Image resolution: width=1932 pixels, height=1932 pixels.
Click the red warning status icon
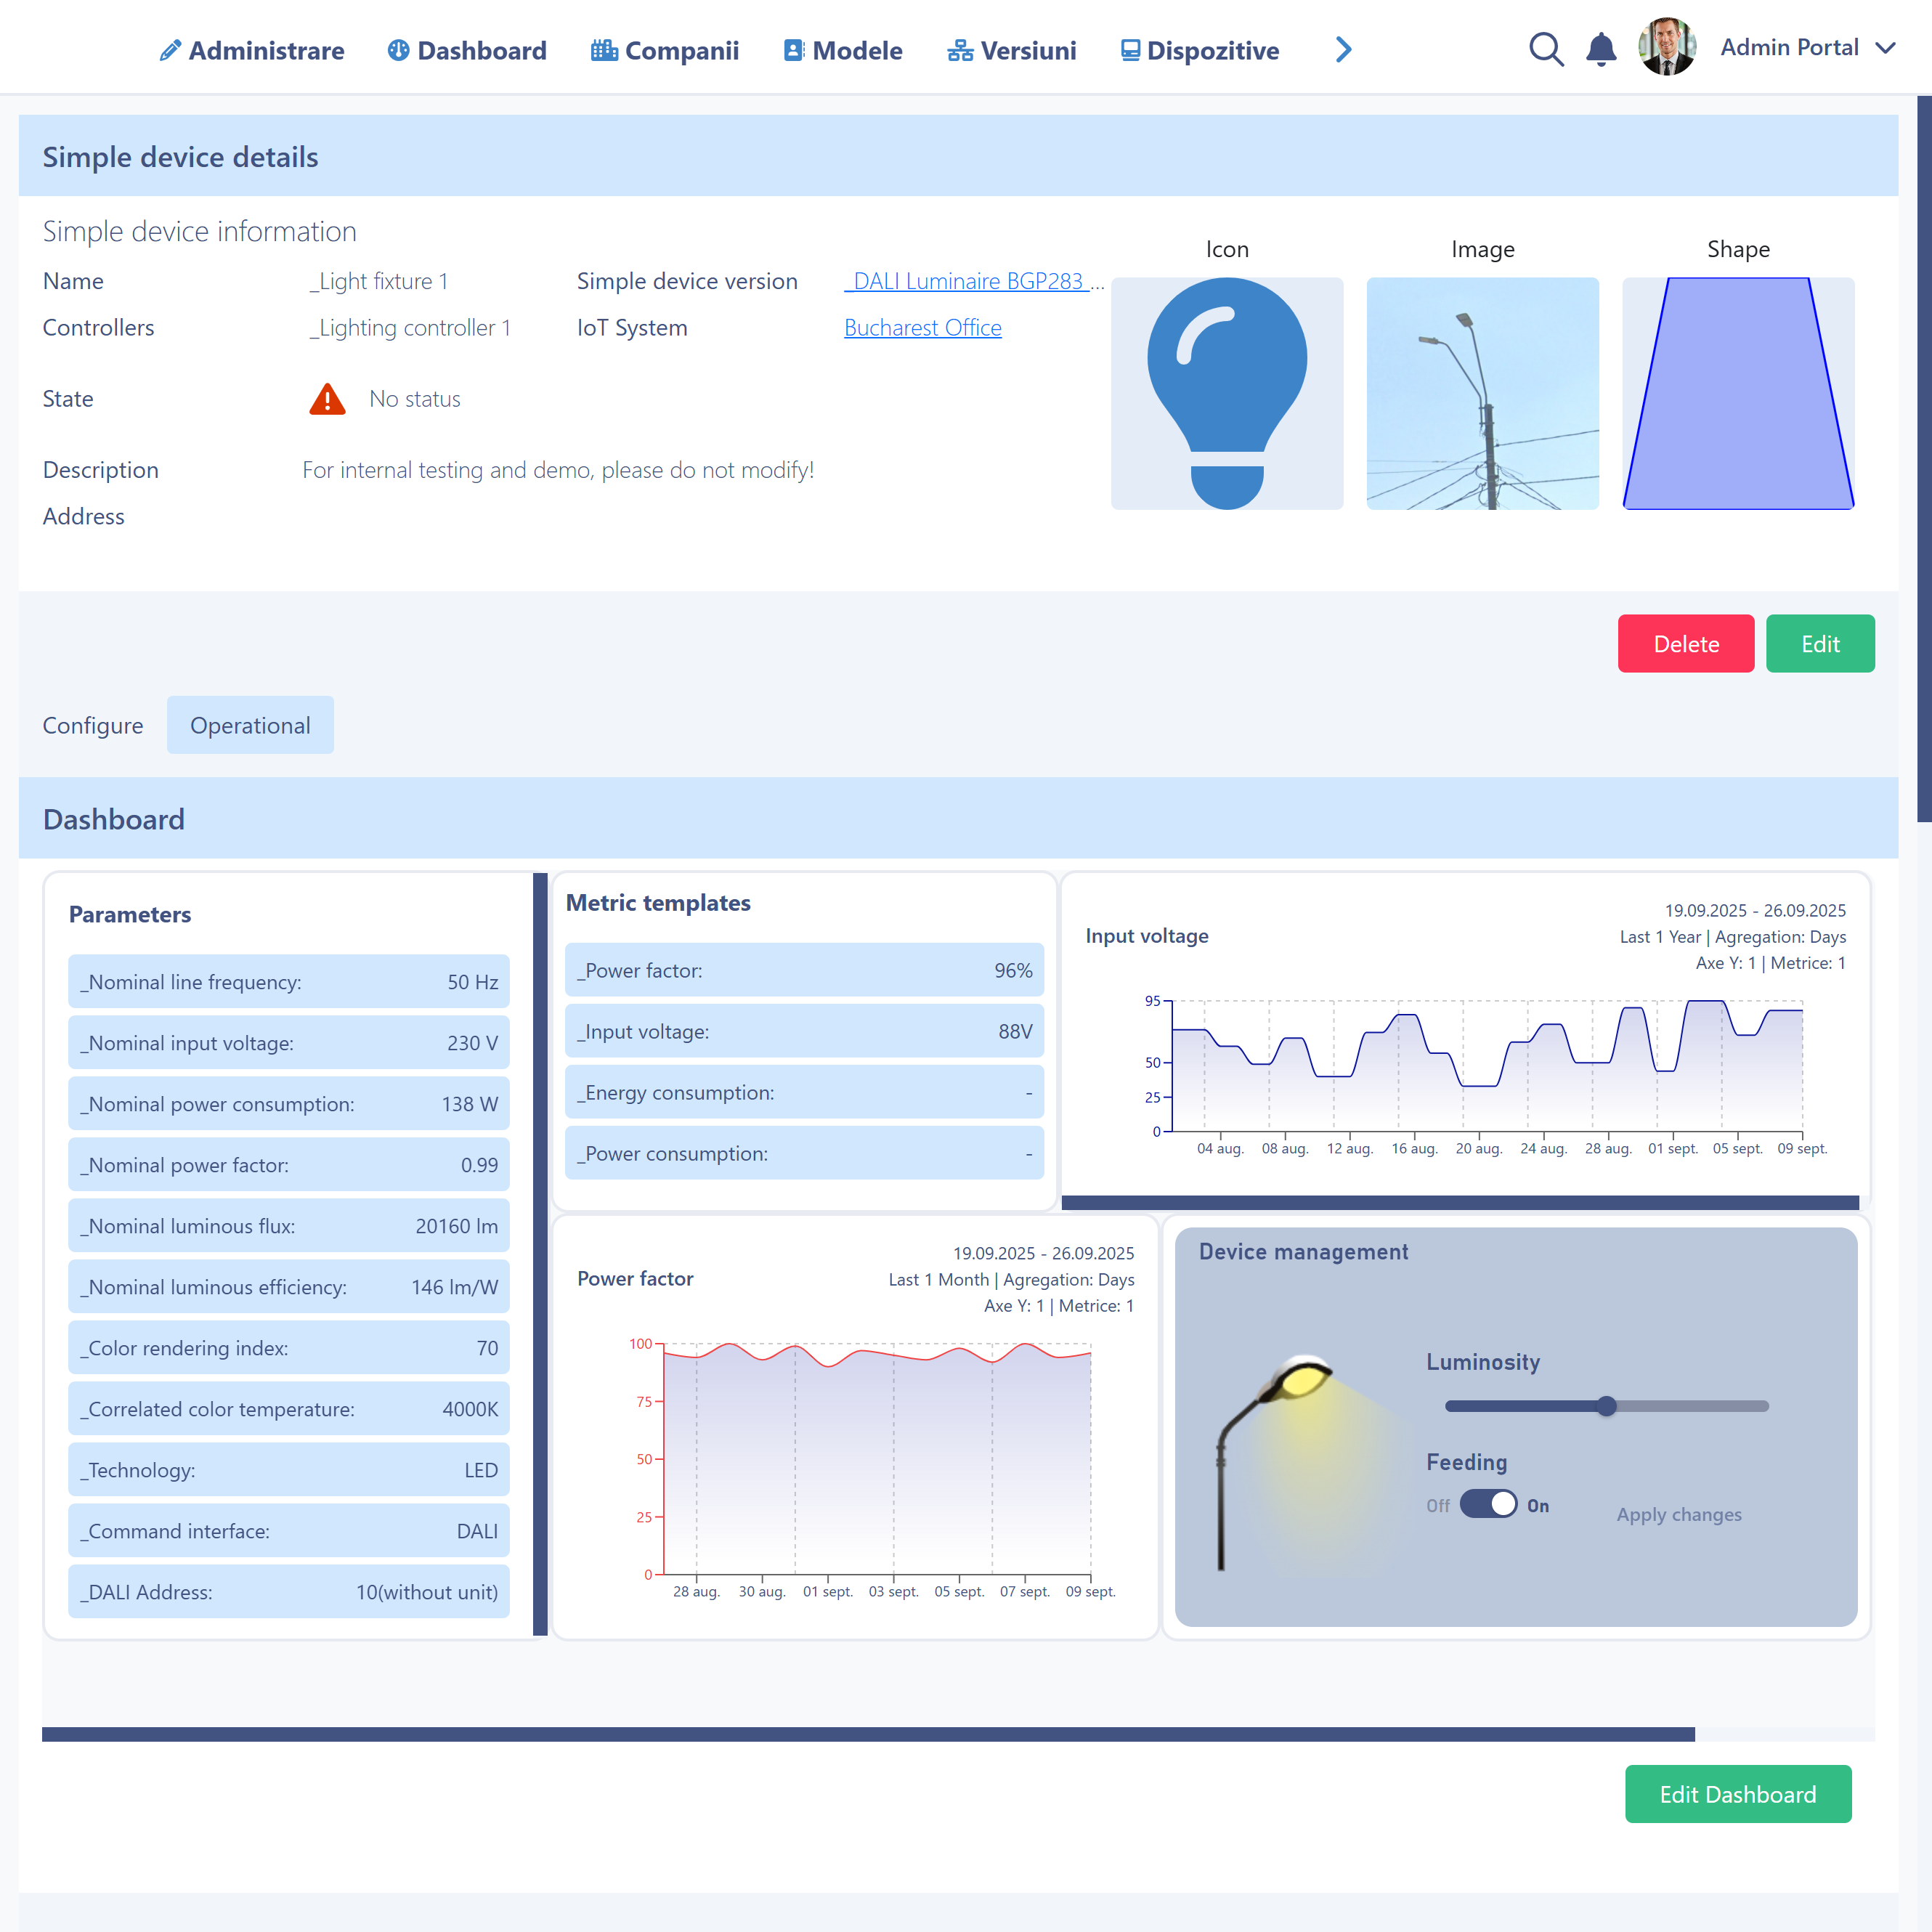[x=327, y=399]
